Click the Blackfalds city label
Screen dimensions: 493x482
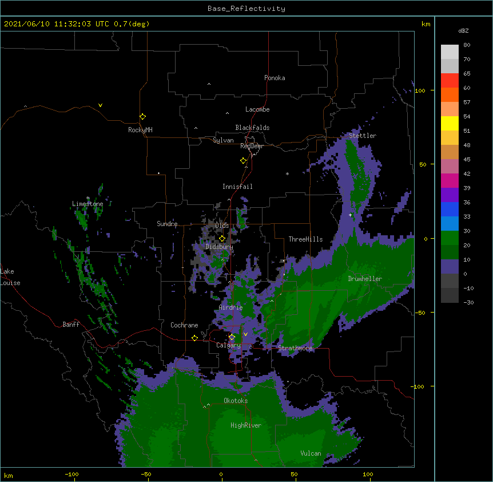252,128
